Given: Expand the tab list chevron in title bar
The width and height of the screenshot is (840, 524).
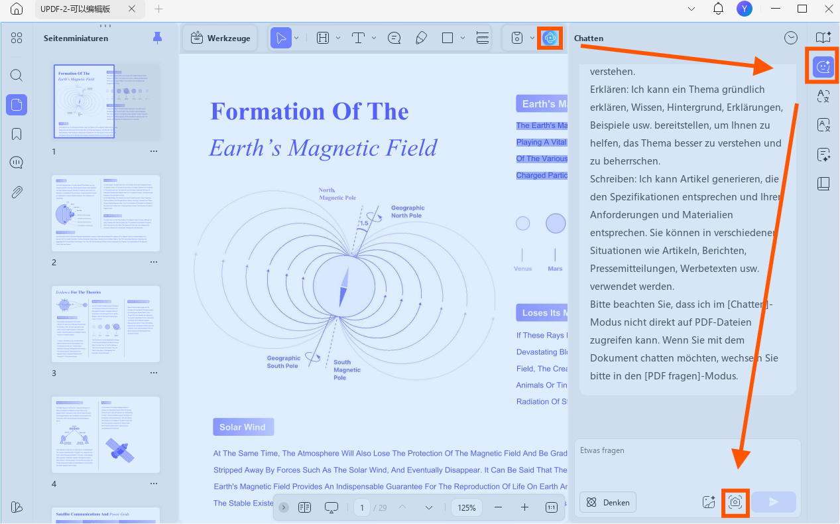Looking at the screenshot, I should [692, 9].
